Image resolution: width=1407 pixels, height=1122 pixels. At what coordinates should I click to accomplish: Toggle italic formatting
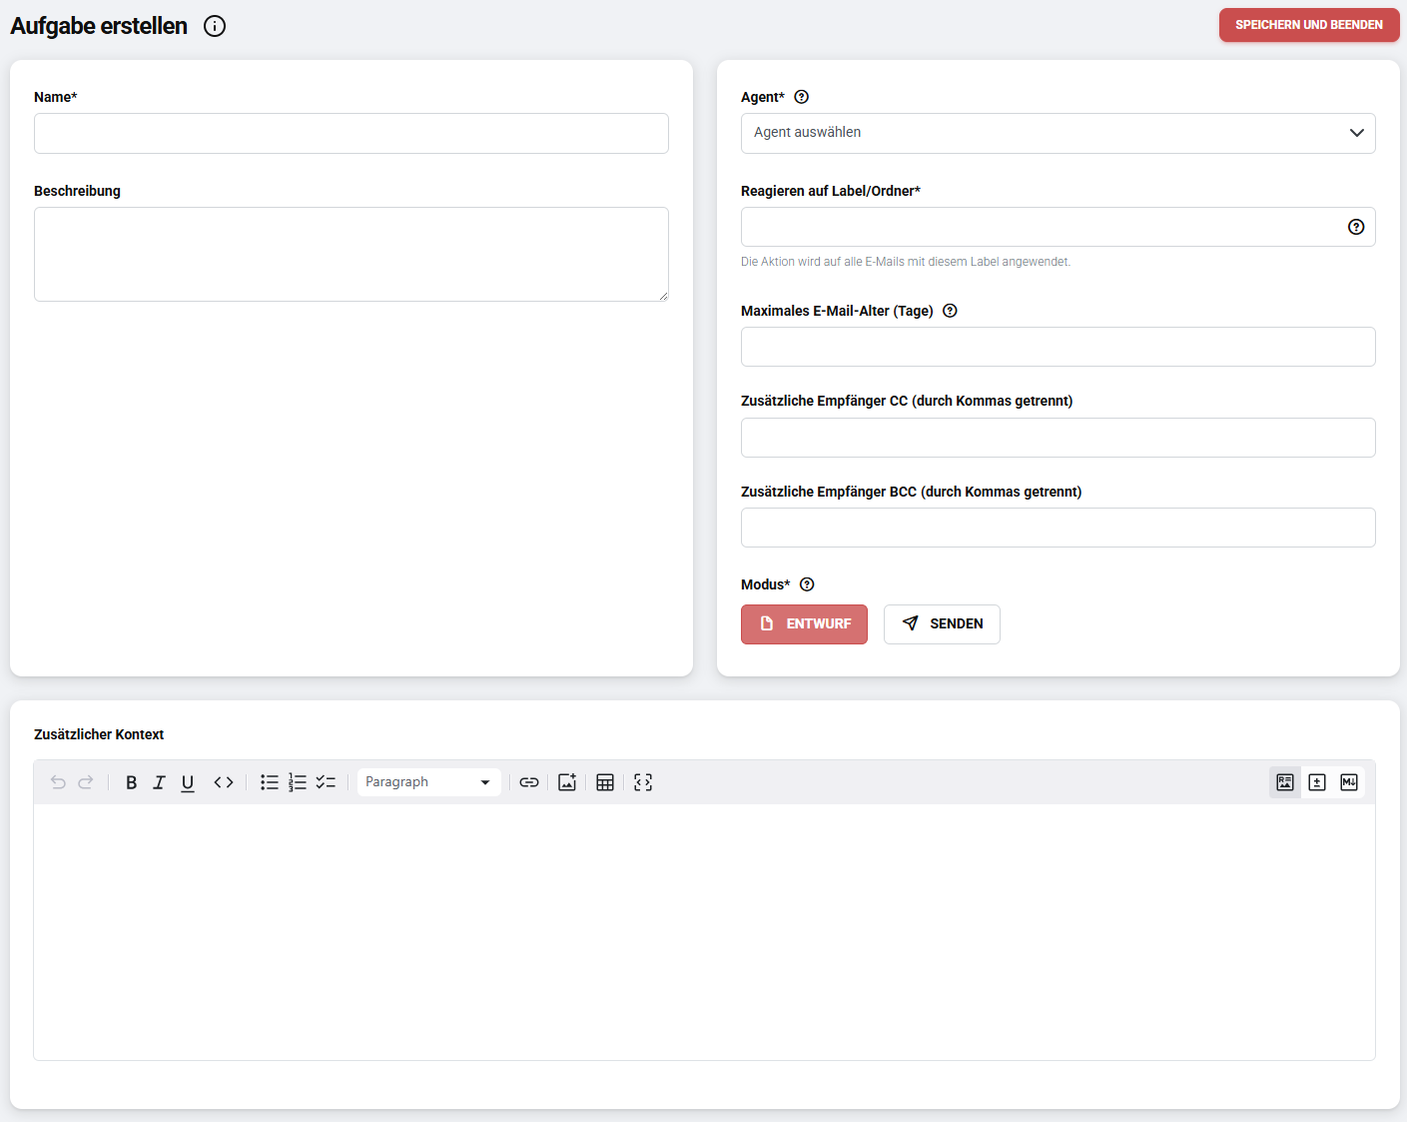coord(159,782)
